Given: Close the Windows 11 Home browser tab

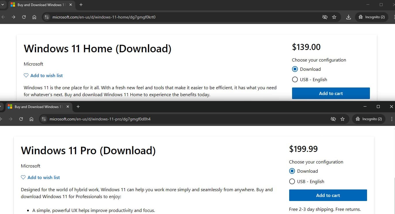Looking at the screenshot, I should coord(71,5).
